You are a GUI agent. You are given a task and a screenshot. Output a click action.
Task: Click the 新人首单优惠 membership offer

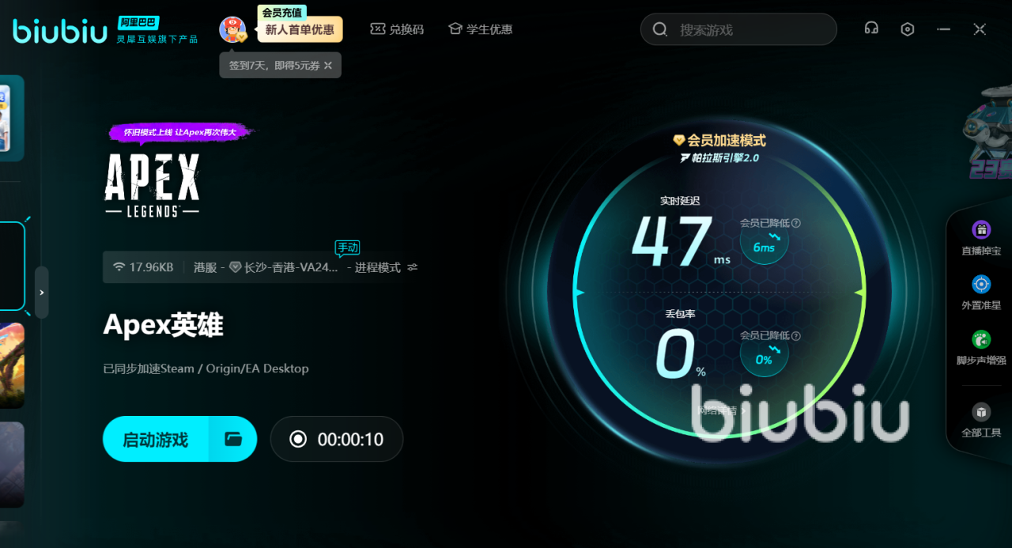(300, 30)
